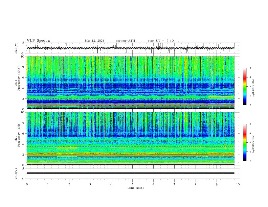Click the "-7" tick on the ch.1 colorbar
Image resolution: width=268 pixels, height=207 pixels.
click(250, 105)
